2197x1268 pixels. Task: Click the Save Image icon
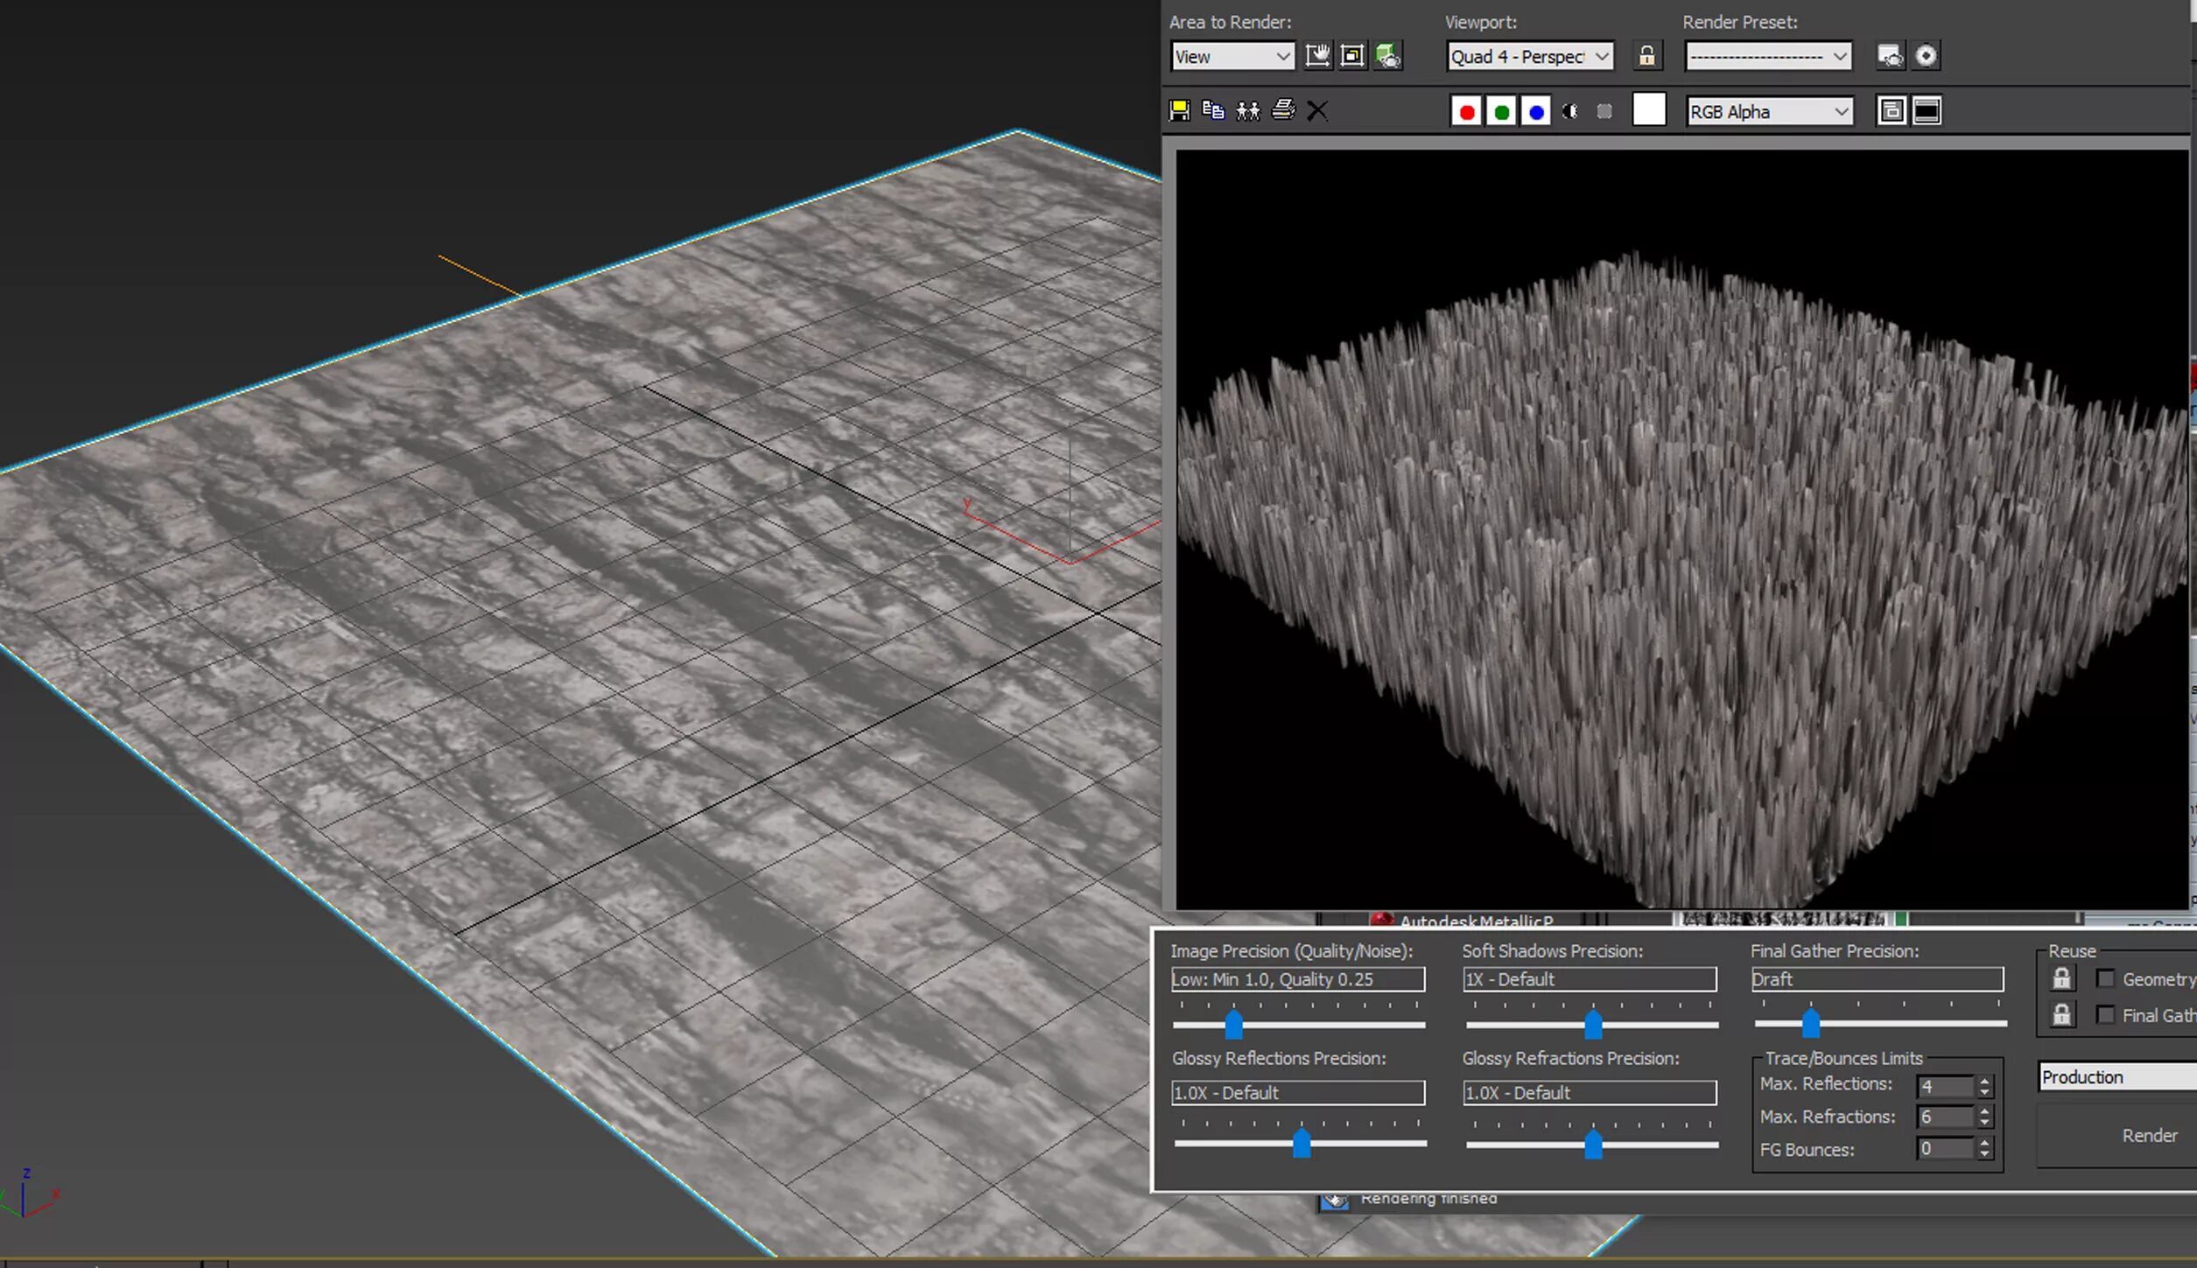coord(1179,110)
